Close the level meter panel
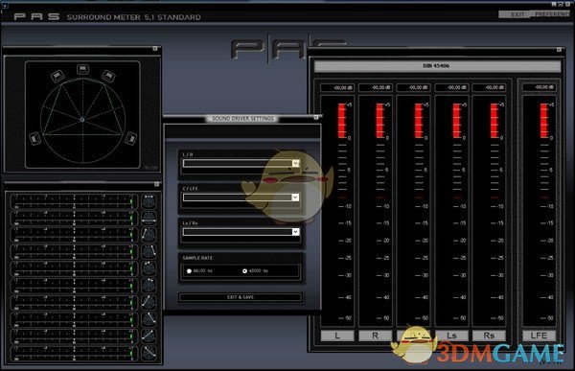 (x=559, y=49)
